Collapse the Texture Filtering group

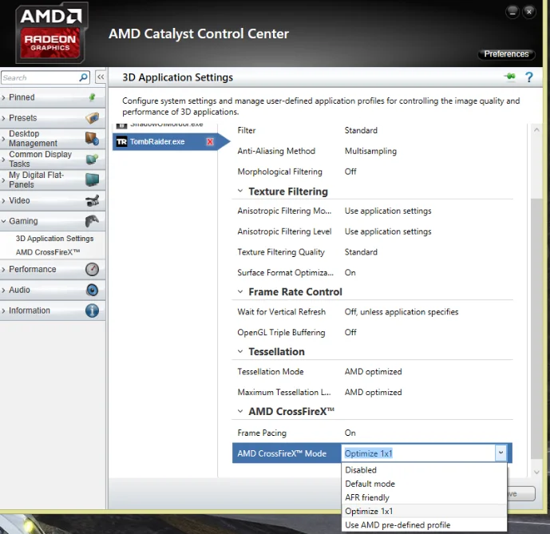pyautogui.click(x=240, y=191)
